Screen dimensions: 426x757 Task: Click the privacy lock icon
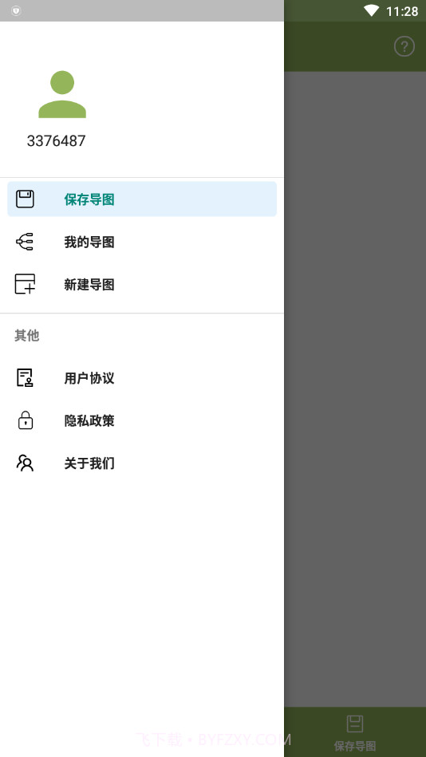[25, 420]
